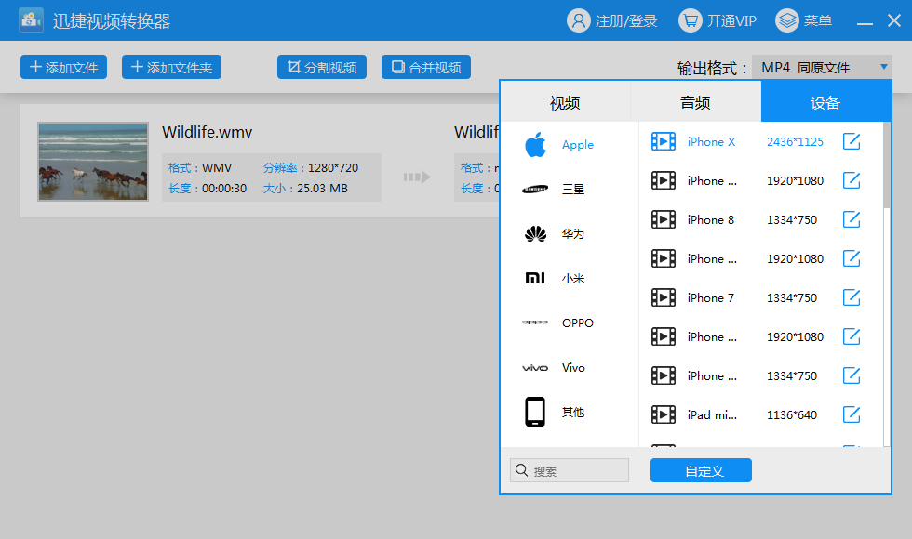This screenshot has height=539, width=912.
Task: Switch to the 音频 tab
Action: click(696, 102)
